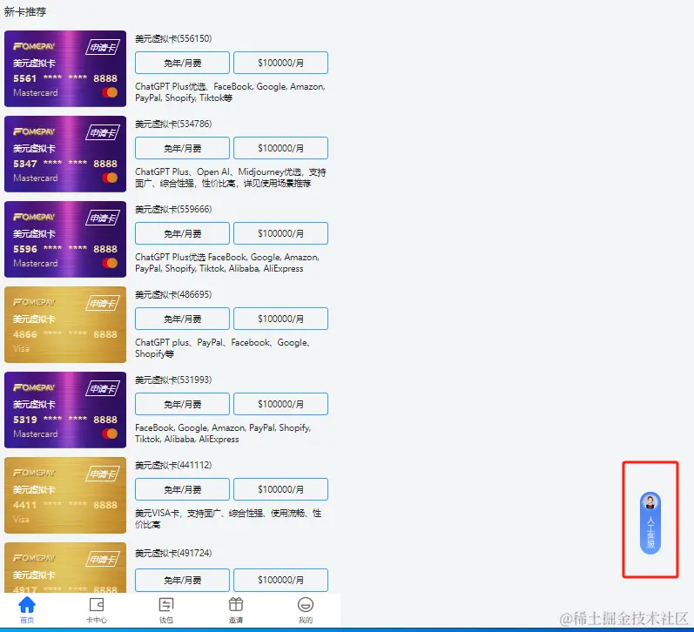This screenshot has height=632, width=694.
Task: Select the purple card image numbered 5319
Action: (x=65, y=410)
